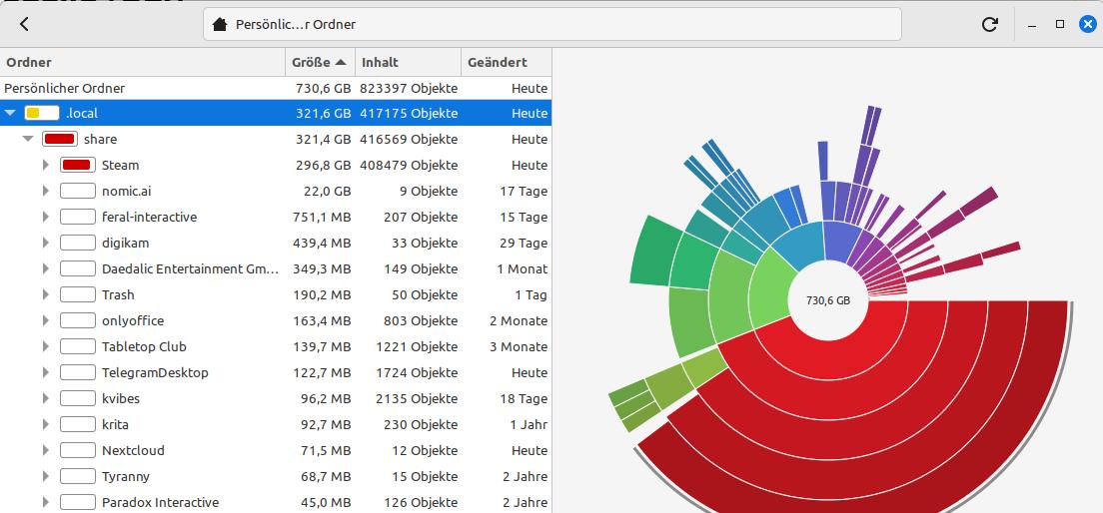Expand the onlyoffice folder

click(x=46, y=321)
